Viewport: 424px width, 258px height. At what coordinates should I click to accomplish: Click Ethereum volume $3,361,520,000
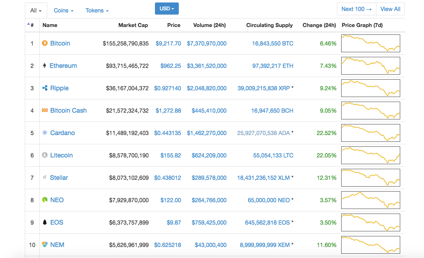tap(206, 66)
